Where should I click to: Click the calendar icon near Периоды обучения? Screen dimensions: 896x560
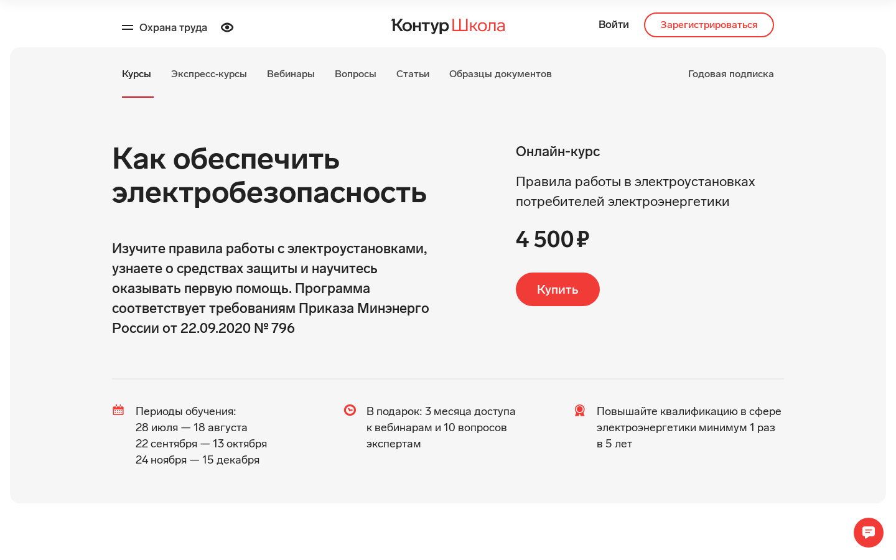118,410
